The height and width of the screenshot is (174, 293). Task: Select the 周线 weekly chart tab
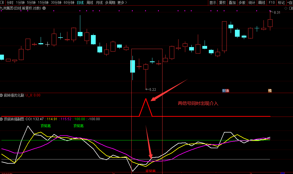click(90, 3)
